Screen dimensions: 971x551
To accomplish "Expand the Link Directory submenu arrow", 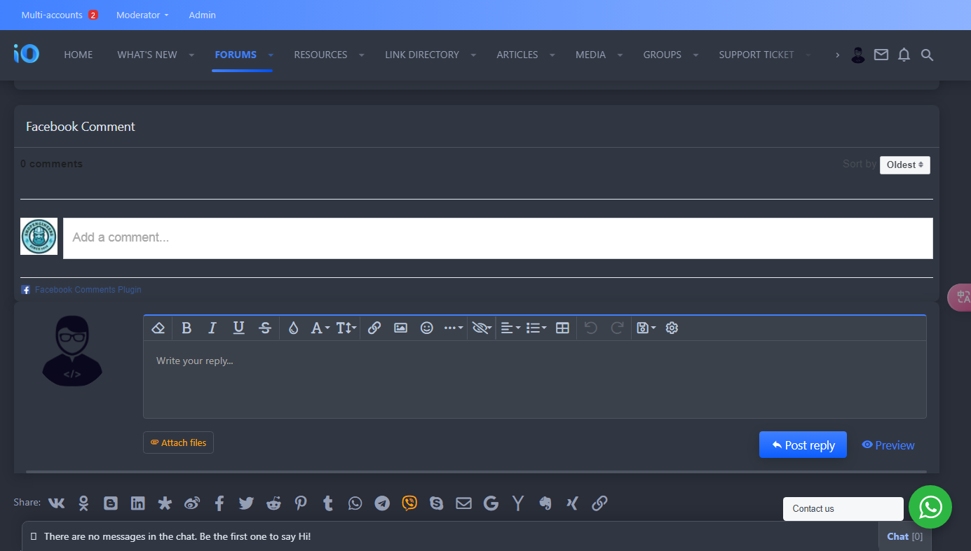I will tap(473, 55).
